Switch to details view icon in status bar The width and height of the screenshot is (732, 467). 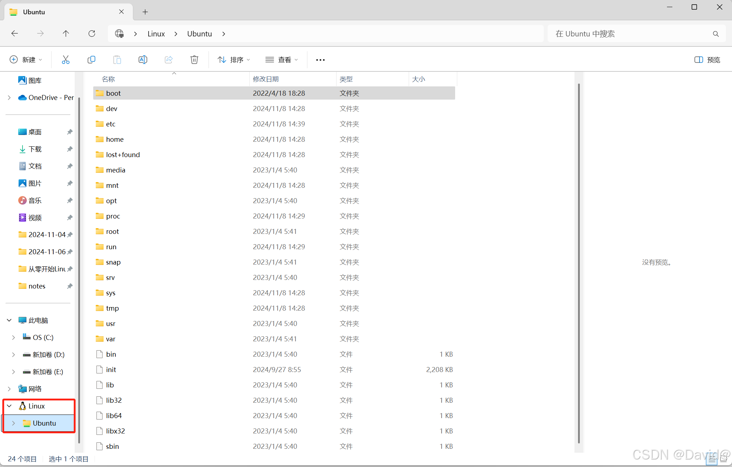click(x=712, y=460)
